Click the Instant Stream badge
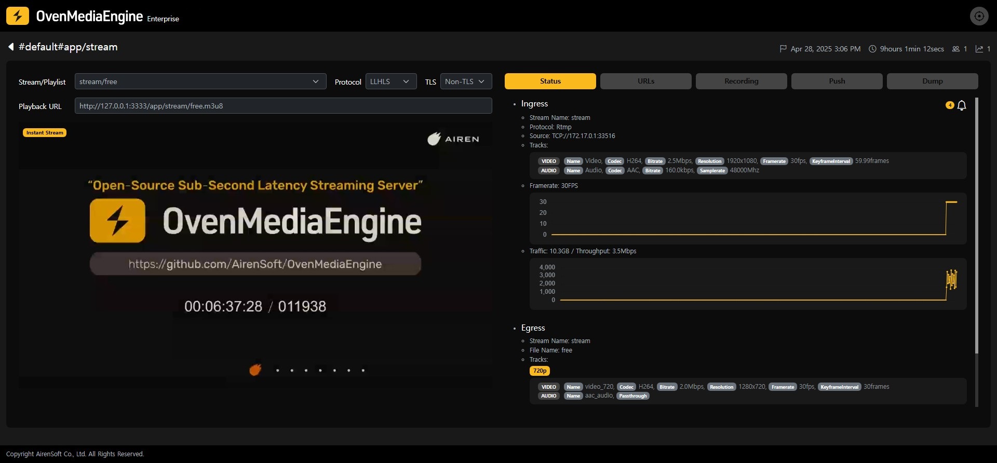The height and width of the screenshot is (463, 997). [45, 133]
